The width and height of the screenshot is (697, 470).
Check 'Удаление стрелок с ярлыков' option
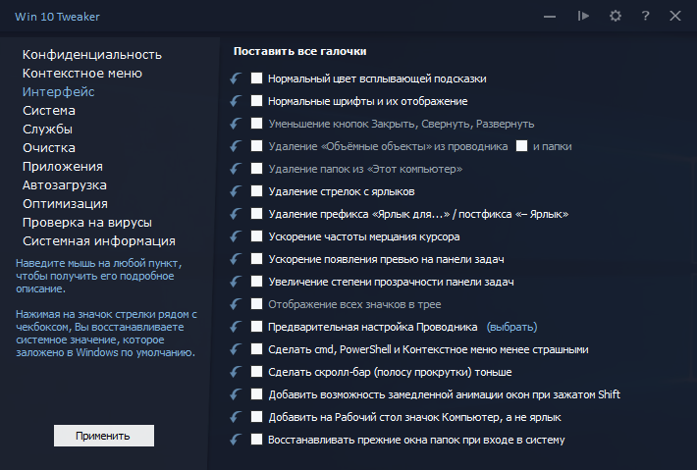pos(256,191)
